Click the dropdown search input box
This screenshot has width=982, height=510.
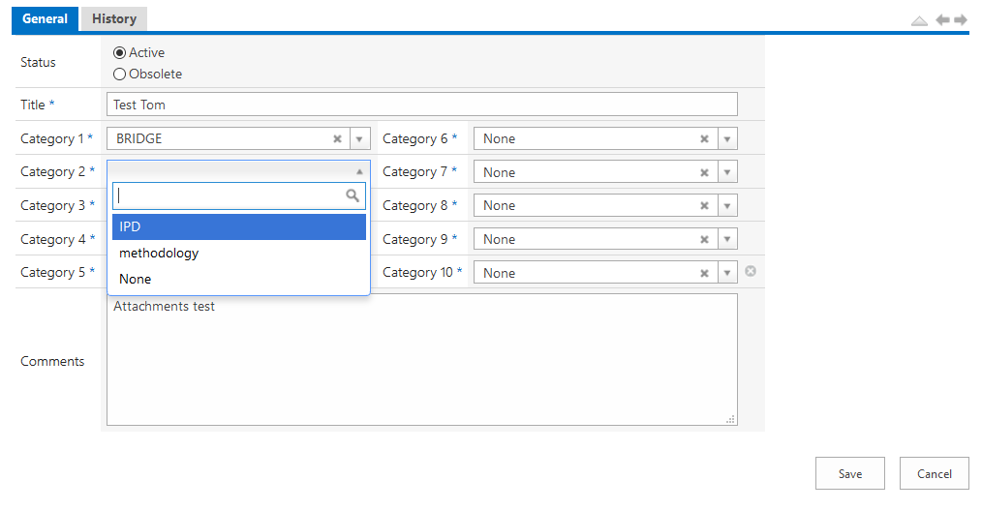239,195
